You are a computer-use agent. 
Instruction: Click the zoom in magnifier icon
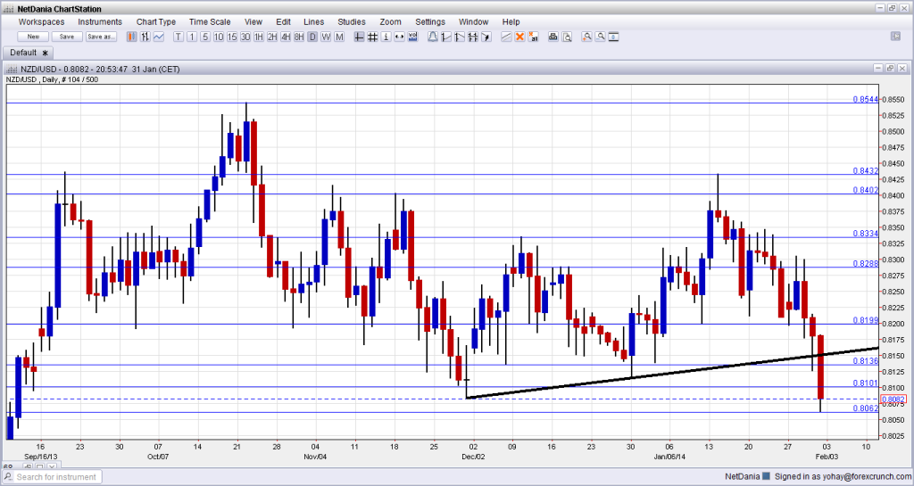[587, 37]
